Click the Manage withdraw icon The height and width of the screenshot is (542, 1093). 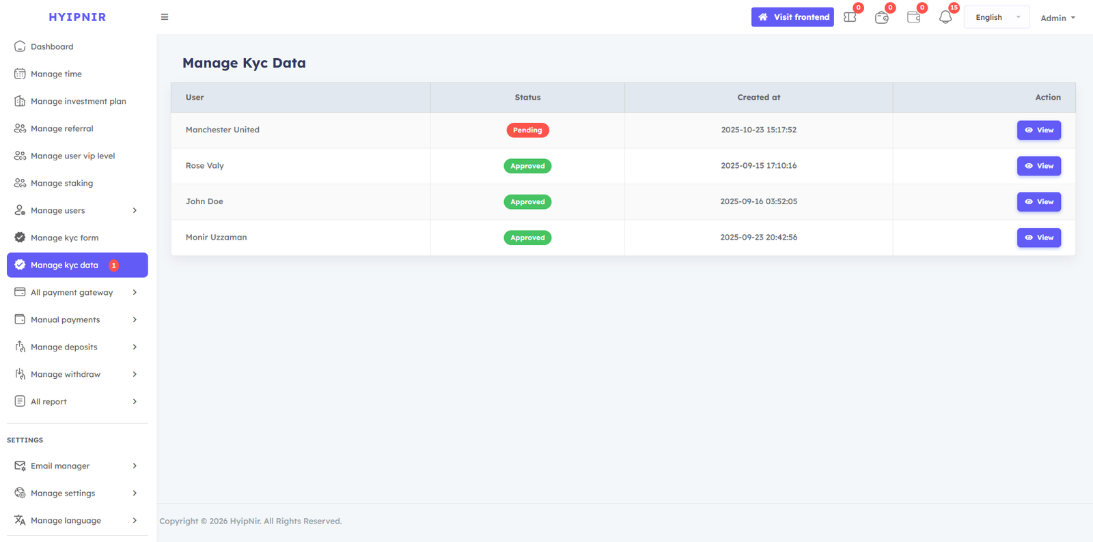point(20,374)
